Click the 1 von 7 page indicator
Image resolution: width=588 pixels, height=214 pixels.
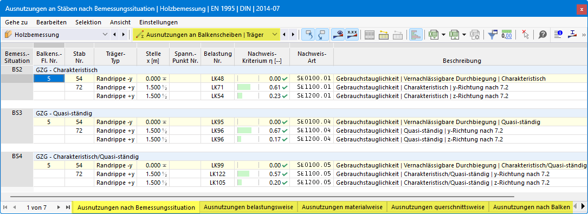(x=37, y=207)
